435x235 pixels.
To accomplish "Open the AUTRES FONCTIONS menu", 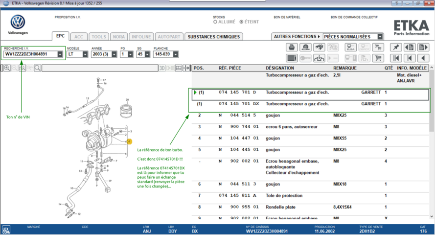I will tap(297, 37).
